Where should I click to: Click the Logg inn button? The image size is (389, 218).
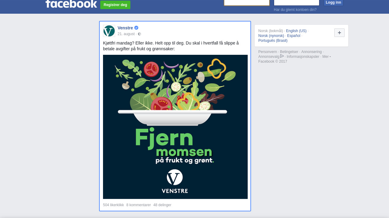[333, 3]
